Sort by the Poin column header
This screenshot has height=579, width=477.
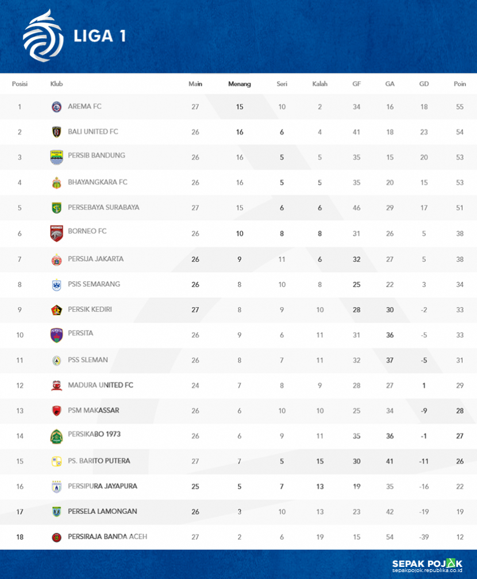[x=460, y=84]
